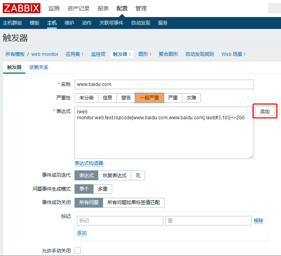Open the 配置 top menu
This screenshot has width=281, height=256.
[122, 8]
